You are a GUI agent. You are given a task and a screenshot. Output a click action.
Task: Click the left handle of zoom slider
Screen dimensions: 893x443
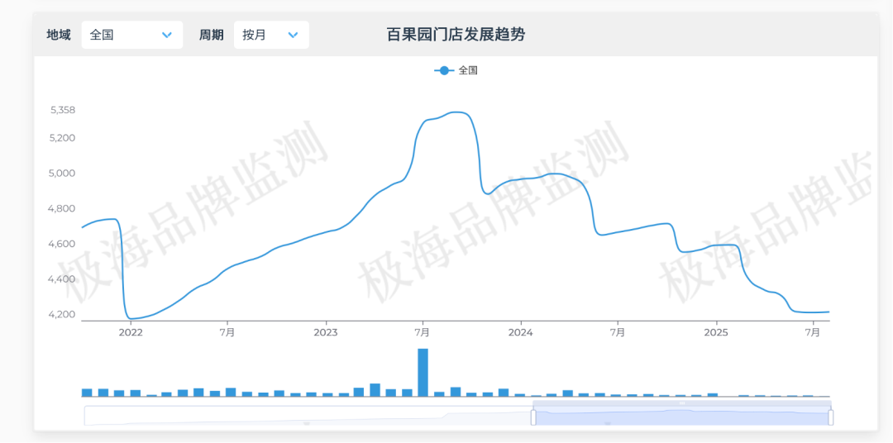(x=533, y=417)
